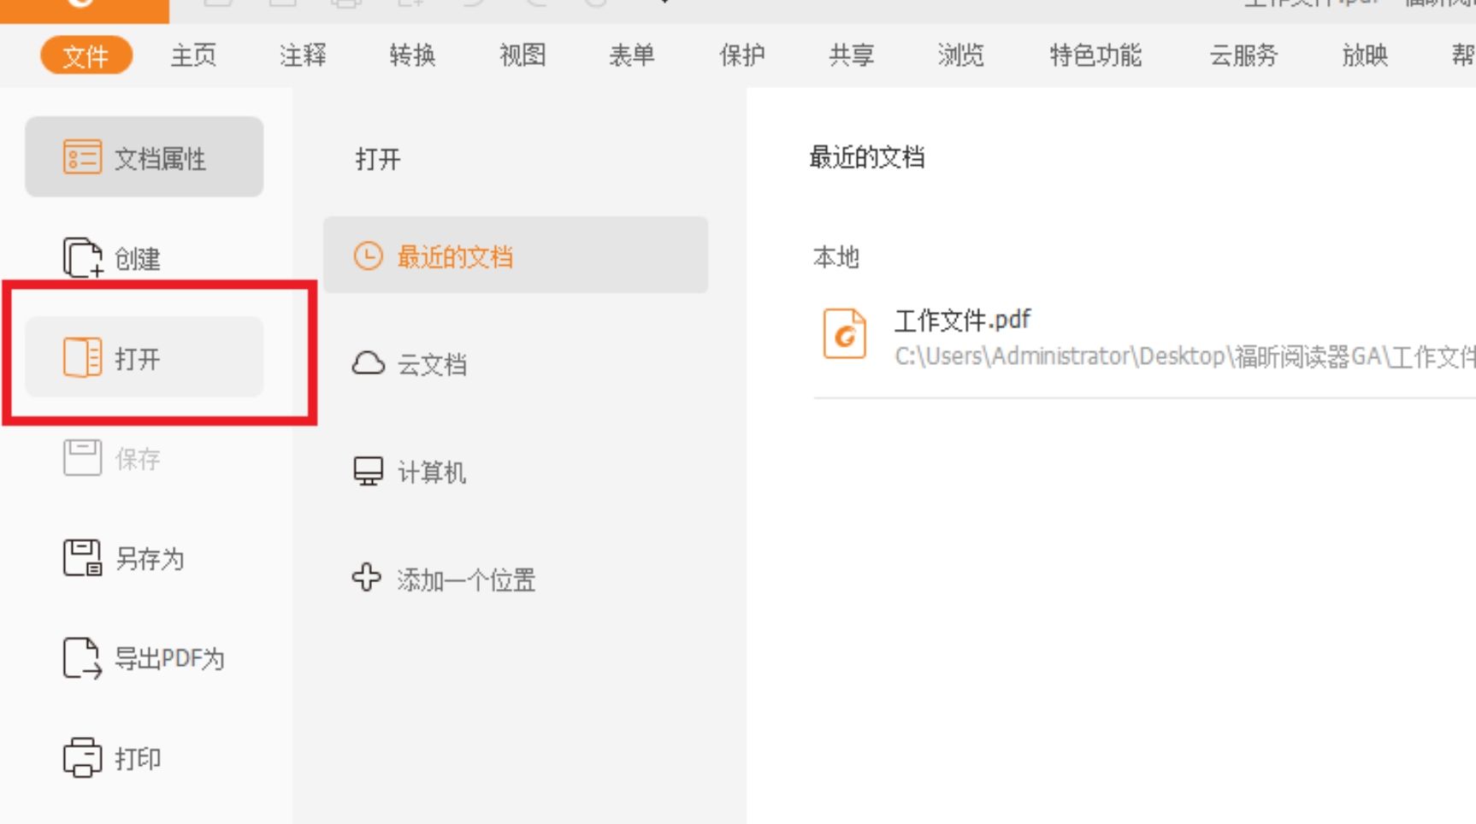Open the 云服务 ribbon tab
1476x824 pixels.
1243,56
